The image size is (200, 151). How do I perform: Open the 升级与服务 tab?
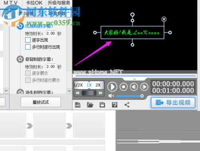coord(59,3)
